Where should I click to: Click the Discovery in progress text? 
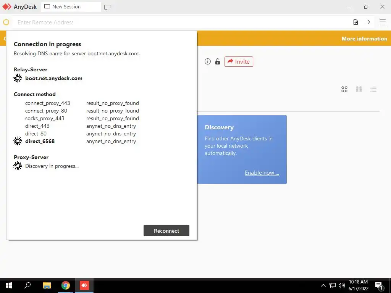coord(52,166)
